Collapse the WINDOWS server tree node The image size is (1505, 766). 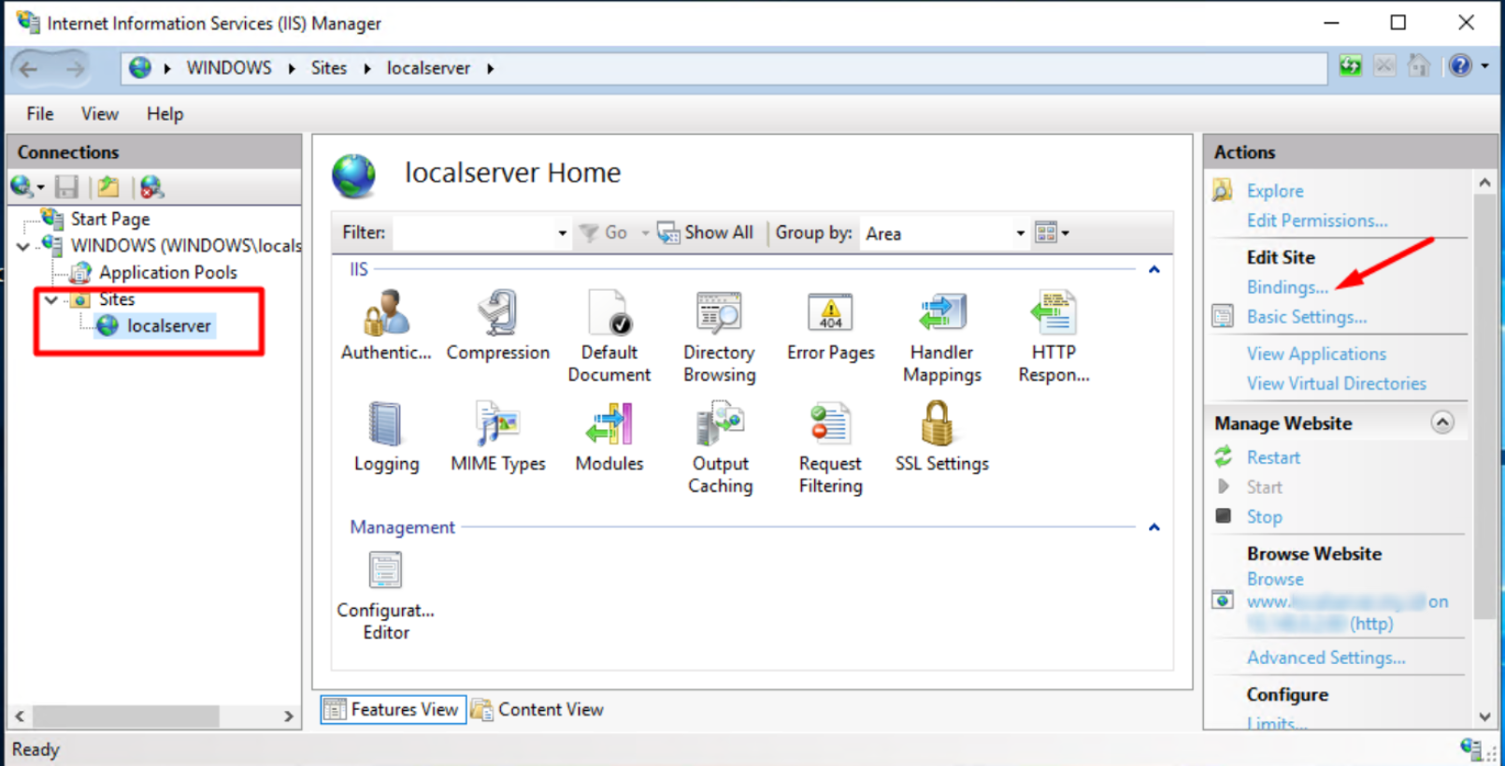pos(23,246)
